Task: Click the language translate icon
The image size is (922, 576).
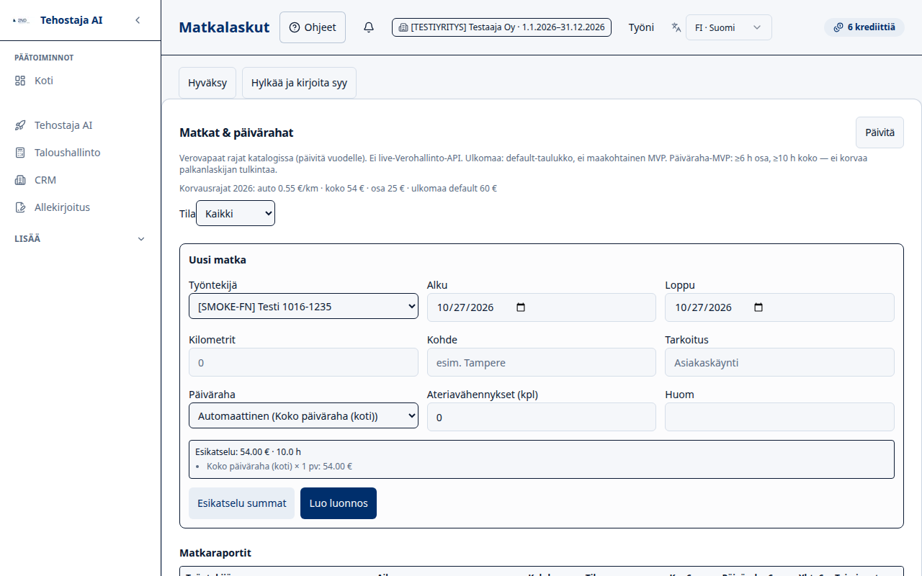Action: click(676, 27)
